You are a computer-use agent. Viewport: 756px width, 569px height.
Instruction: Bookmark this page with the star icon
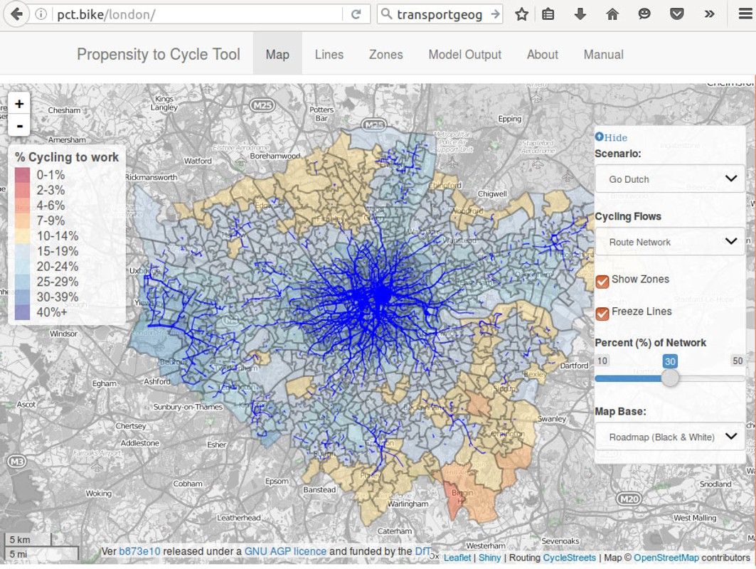521,14
